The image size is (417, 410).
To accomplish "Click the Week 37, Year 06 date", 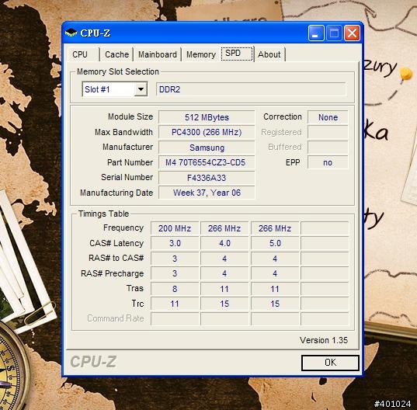I will (207, 193).
